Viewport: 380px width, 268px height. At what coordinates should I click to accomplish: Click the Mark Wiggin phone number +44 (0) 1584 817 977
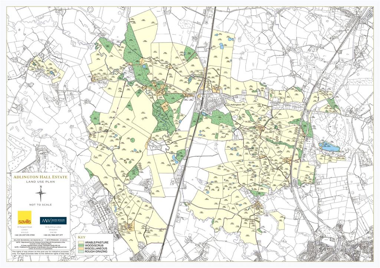(53, 235)
